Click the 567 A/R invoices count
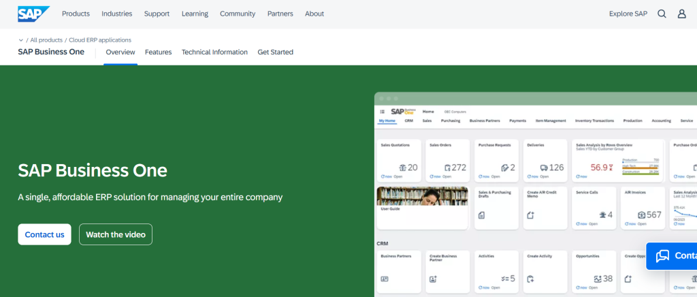Screen dimensions: 697x297 click(x=654, y=215)
